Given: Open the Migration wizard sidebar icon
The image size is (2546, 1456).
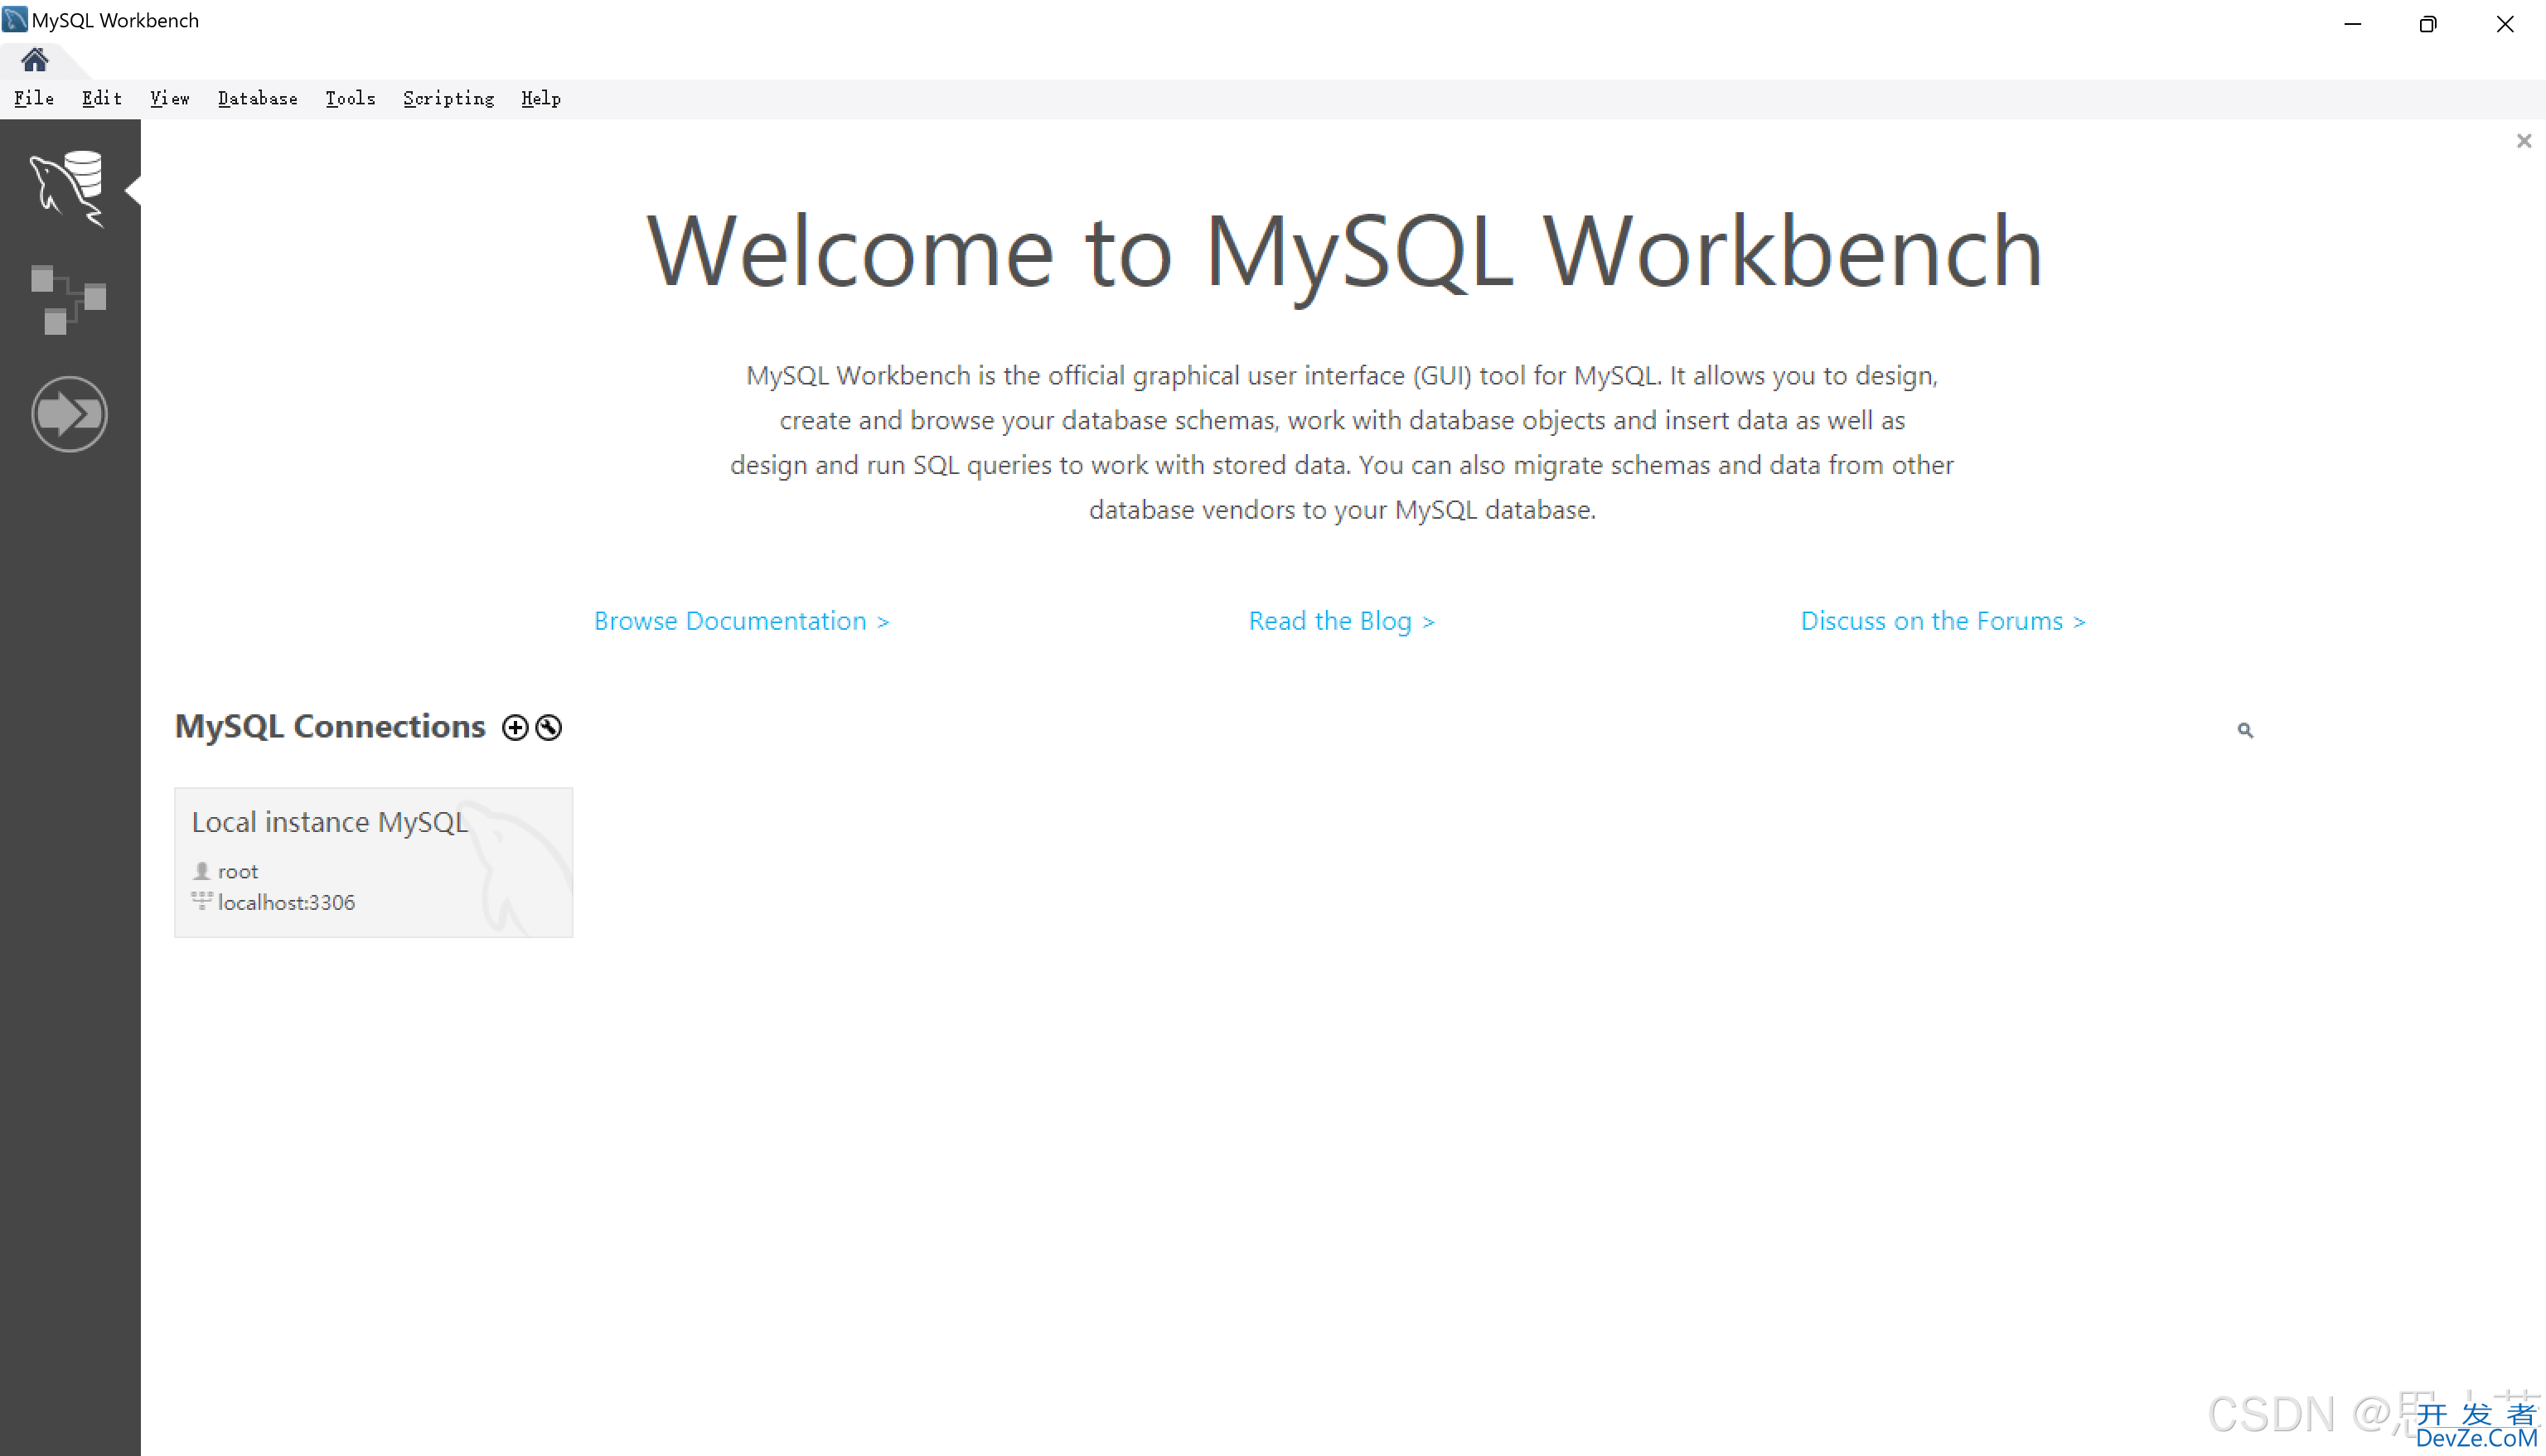Looking at the screenshot, I should [x=68, y=413].
